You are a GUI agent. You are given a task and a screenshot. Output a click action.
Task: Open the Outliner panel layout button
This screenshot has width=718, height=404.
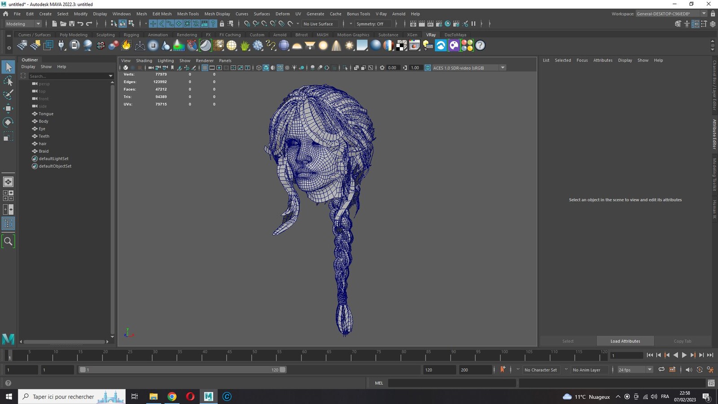pos(8,224)
